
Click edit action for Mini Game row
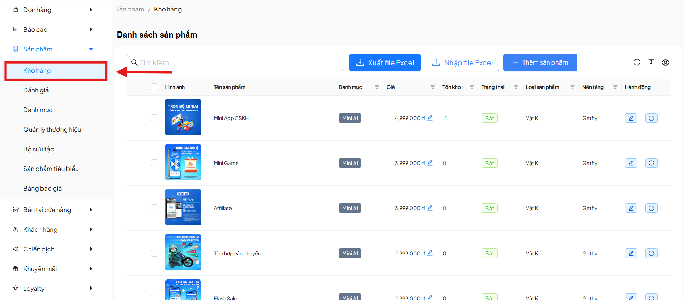tap(631, 163)
